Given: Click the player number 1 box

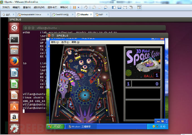Looking at the screenshot, I should coord(128,84).
